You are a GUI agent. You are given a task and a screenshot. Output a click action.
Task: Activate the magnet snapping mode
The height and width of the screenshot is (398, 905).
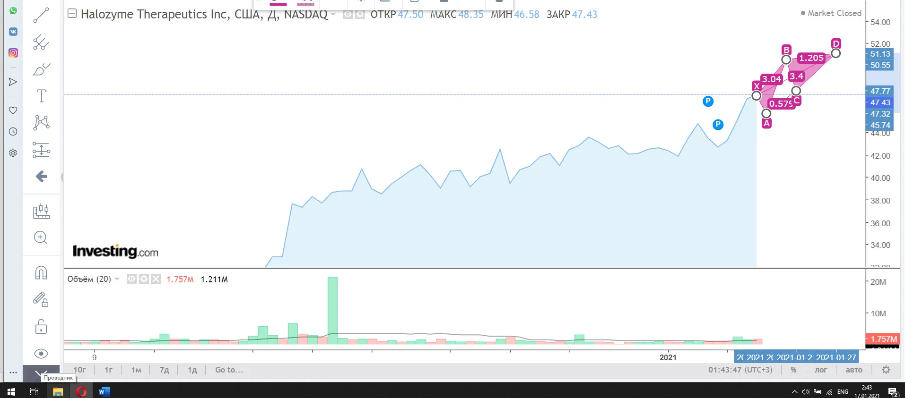pos(41,273)
